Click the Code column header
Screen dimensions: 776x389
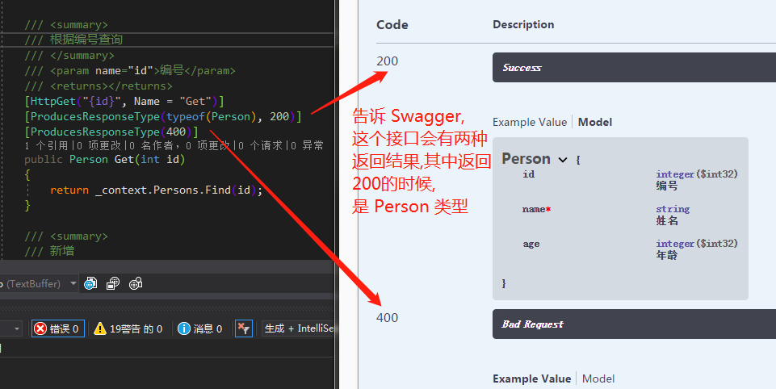click(392, 25)
